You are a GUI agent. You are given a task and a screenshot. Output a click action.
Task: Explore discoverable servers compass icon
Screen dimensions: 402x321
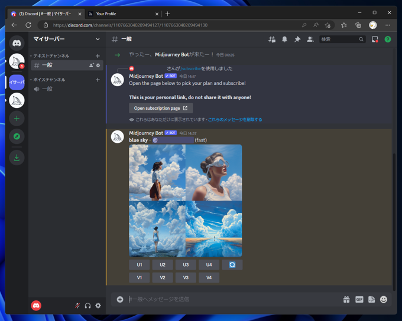point(17,136)
